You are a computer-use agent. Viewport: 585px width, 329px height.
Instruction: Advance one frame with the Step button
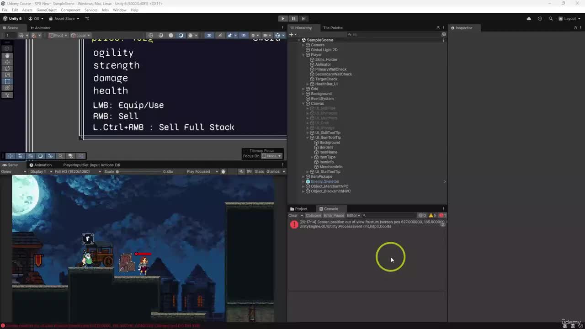pos(304,19)
